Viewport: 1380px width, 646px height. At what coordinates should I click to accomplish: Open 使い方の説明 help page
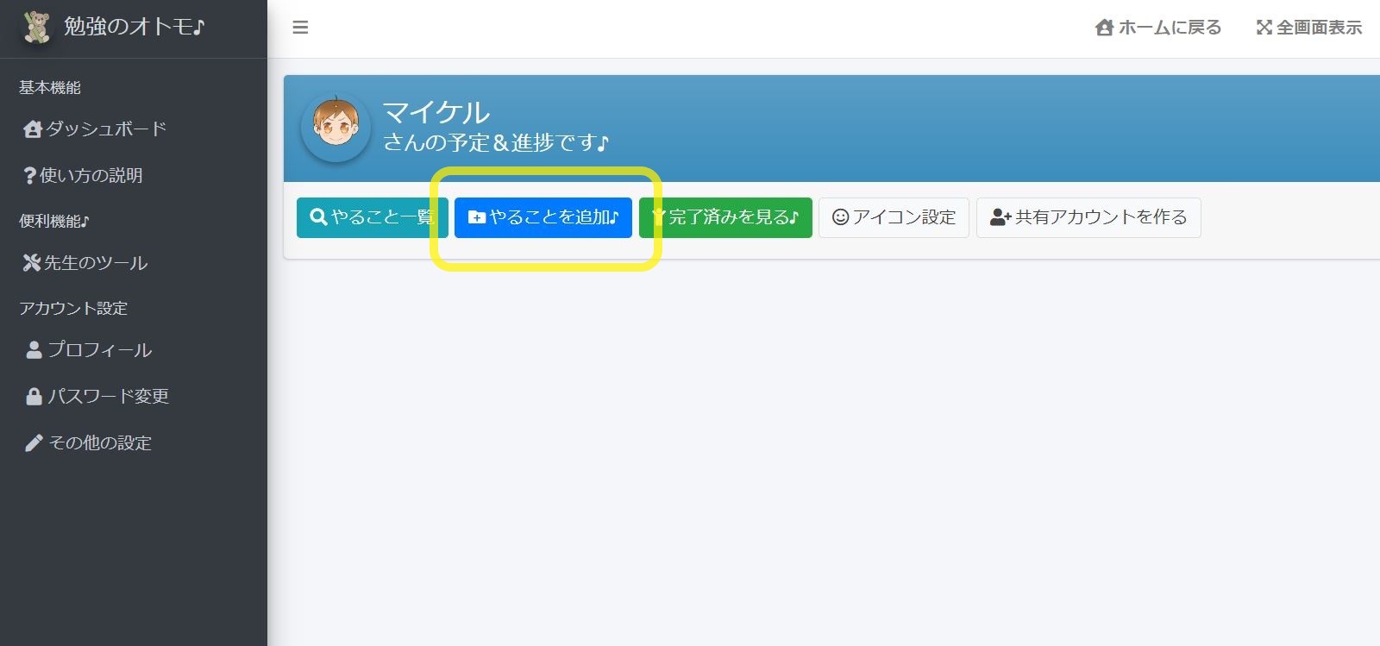pos(83,175)
